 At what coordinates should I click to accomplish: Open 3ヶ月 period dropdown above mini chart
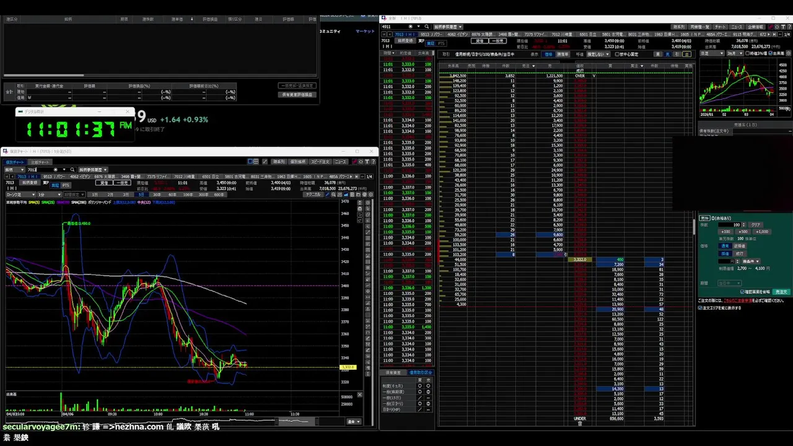735,53
